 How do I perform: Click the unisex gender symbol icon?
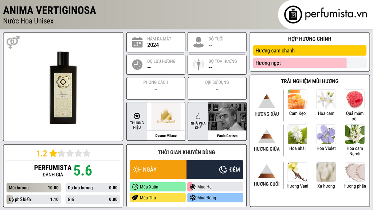[x=13, y=42]
